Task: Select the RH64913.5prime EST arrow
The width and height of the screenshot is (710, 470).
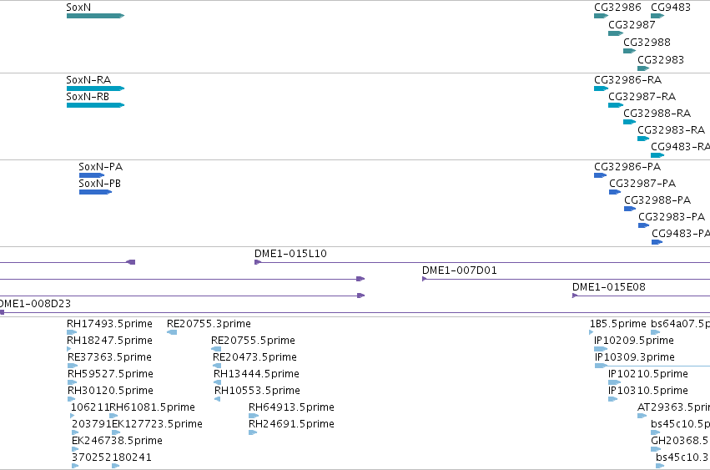Action: 254,416
